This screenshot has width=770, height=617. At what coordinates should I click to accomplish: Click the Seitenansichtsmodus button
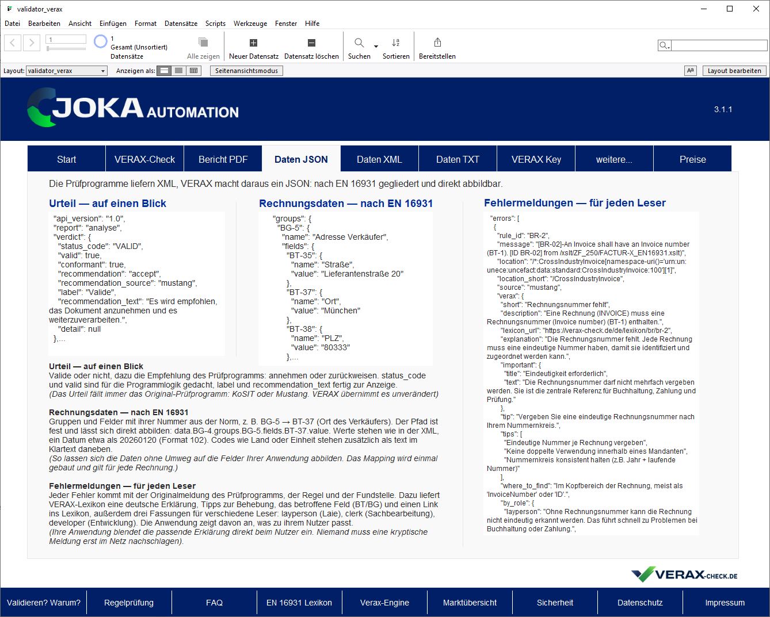tap(246, 71)
